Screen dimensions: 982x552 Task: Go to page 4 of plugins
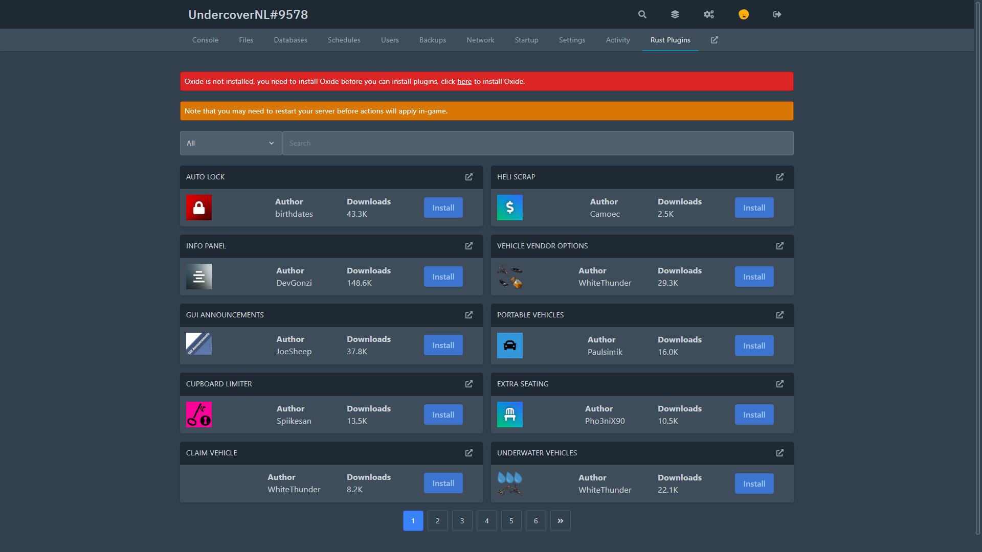487,521
